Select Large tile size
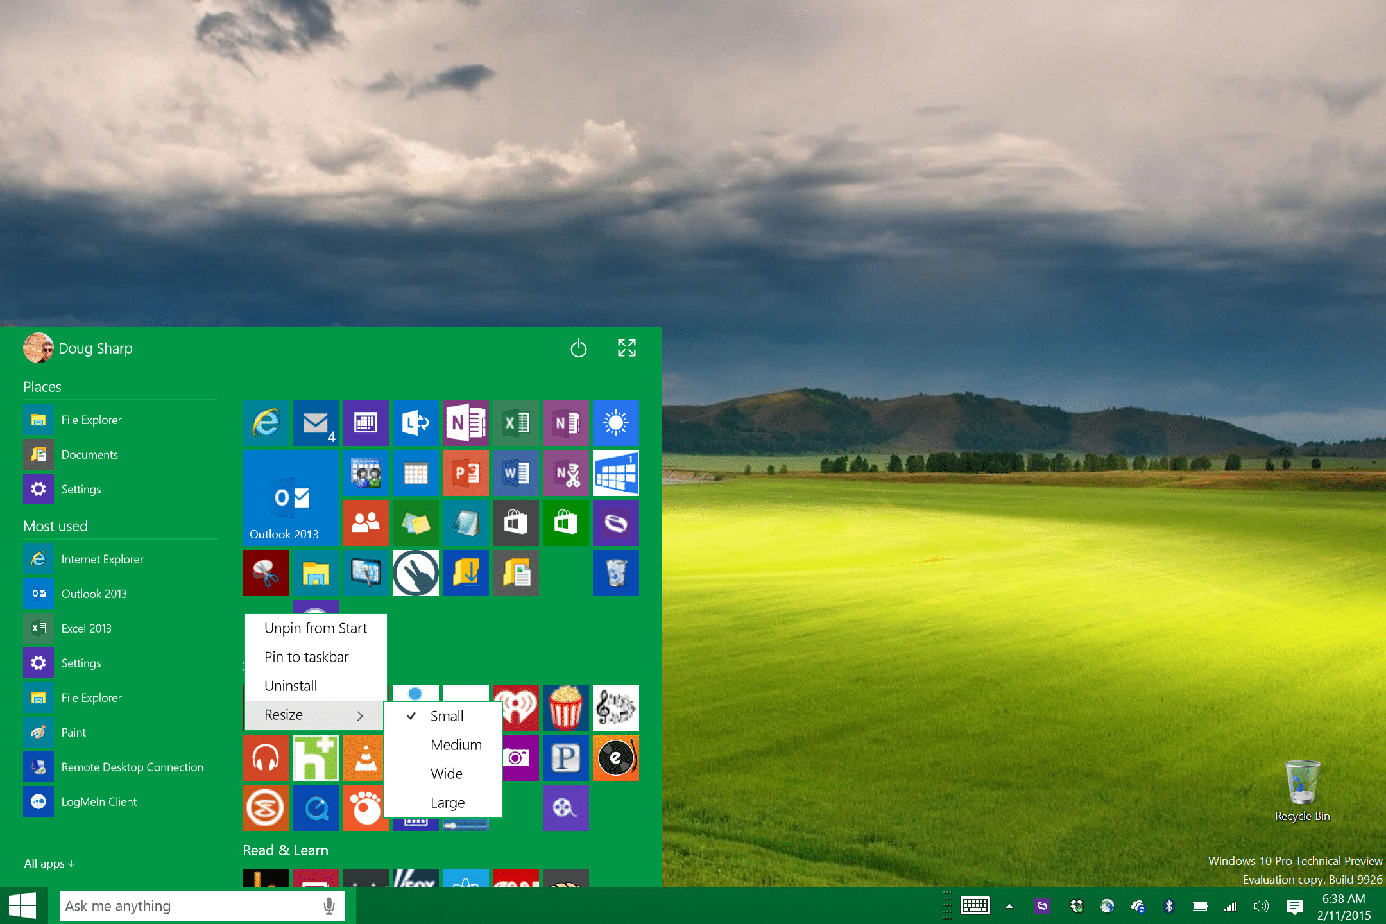The width and height of the screenshot is (1386, 924). pos(443,803)
